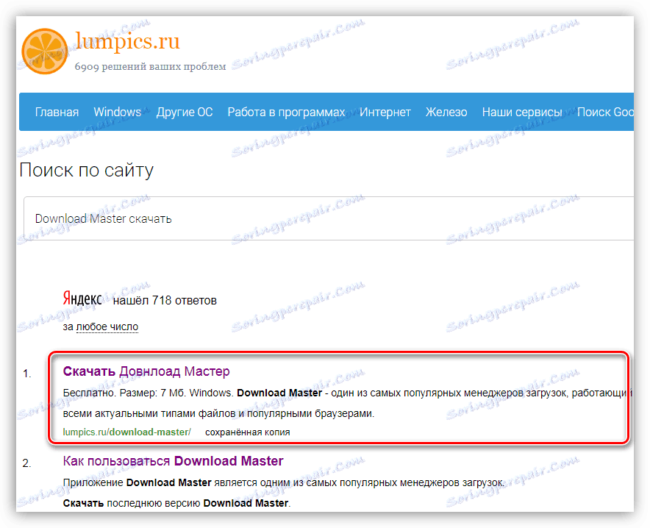Click the orange lumpics logo icon
The height and width of the screenshot is (528, 650).
[44, 51]
